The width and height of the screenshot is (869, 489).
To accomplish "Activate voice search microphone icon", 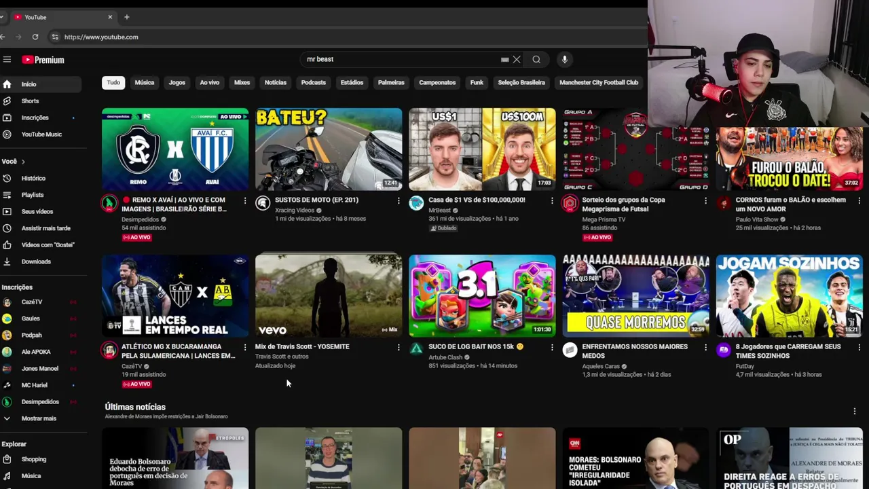I will coord(564,60).
